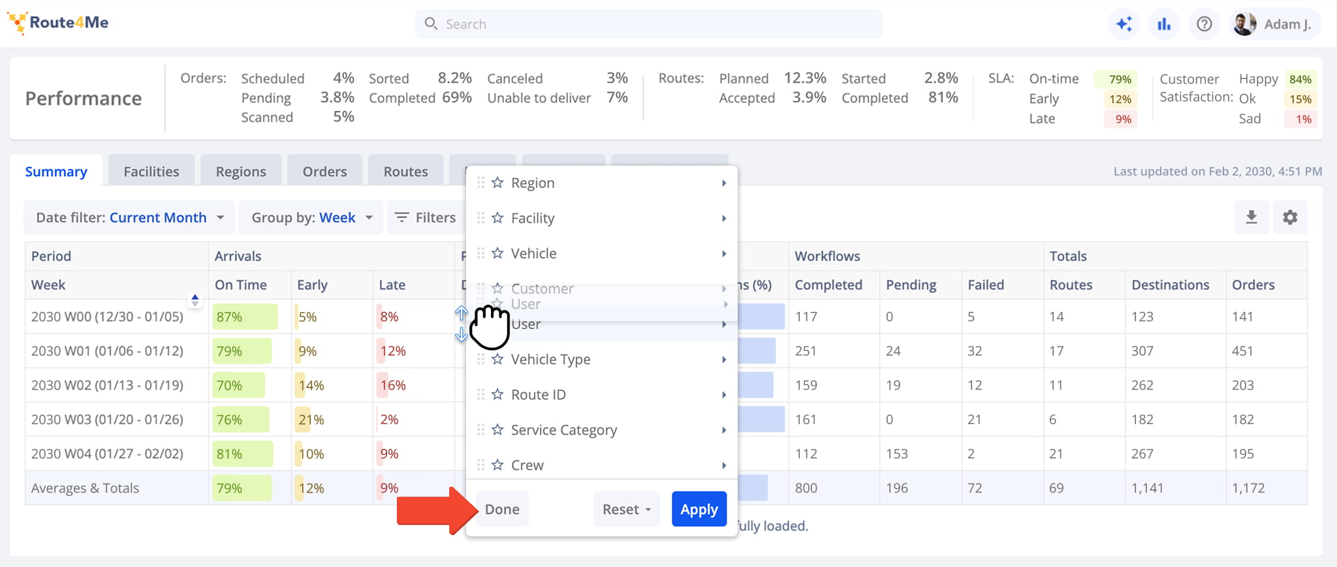The image size is (1337, 567).
Task: Click the drag handle beside Route ID
Action: (480, 394)
